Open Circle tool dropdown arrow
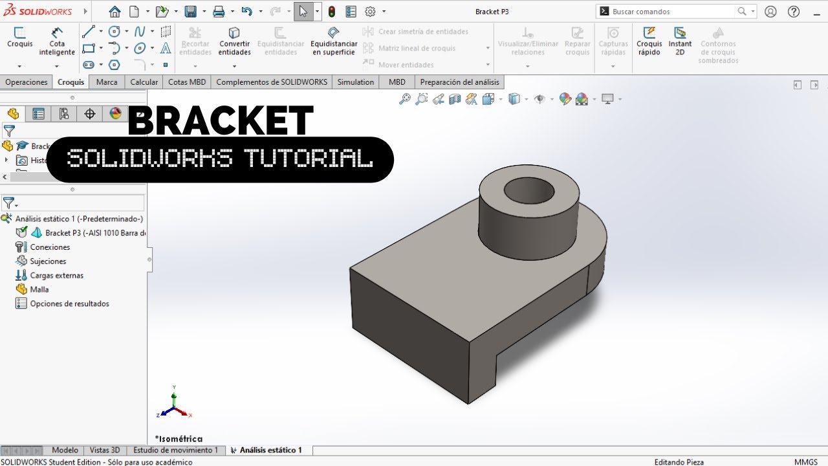This screenshot has width=828, height=466. (x=127, y=31)
